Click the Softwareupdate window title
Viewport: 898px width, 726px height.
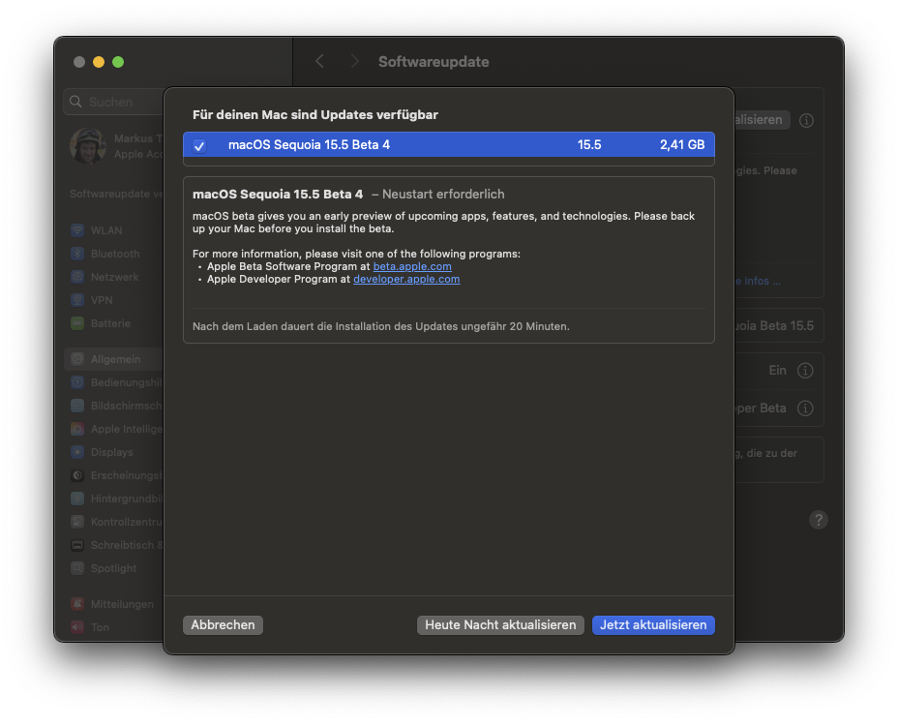434,62
